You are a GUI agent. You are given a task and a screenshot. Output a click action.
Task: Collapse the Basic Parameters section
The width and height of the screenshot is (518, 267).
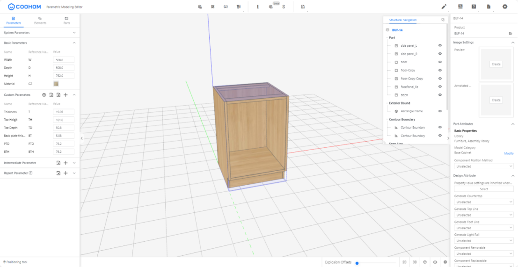click(74, 43)
